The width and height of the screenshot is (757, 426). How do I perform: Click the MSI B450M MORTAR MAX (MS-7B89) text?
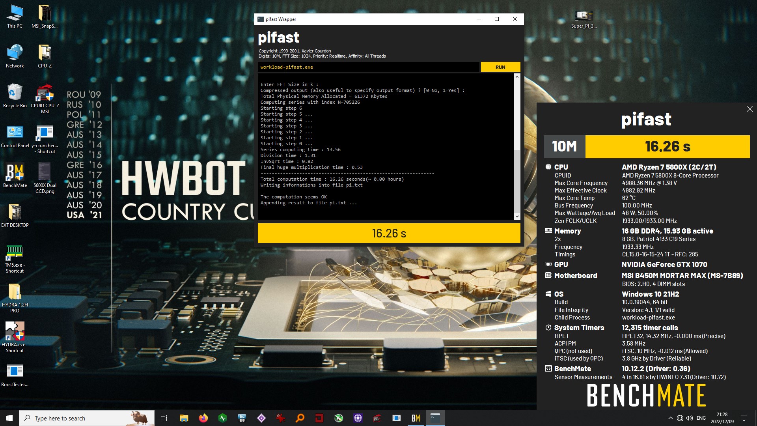(682, 276)
